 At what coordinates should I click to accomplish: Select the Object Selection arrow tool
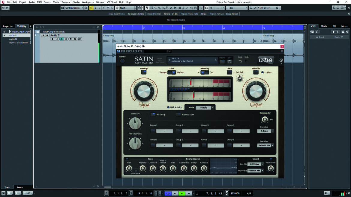pos(147,8)
